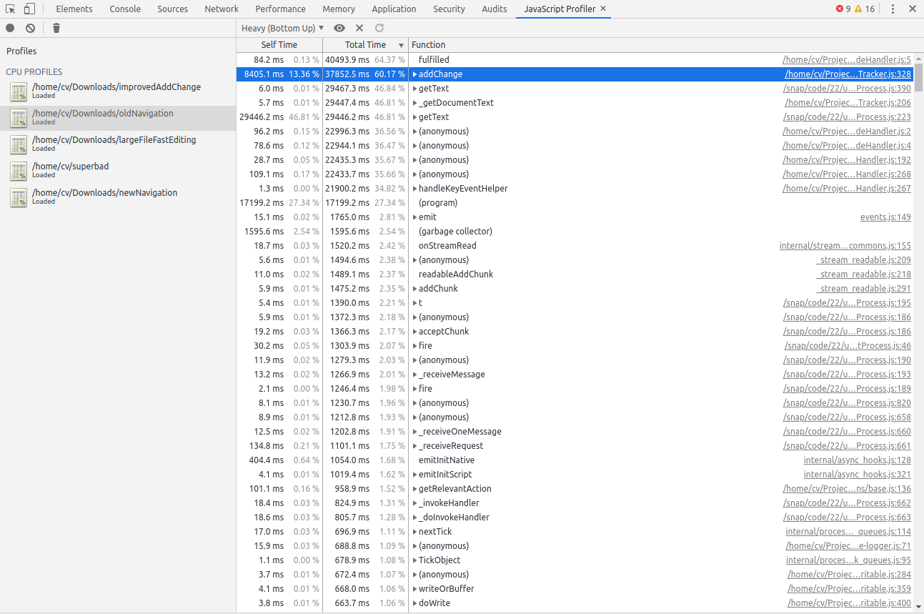The height and width of the screenshot is (614, 924).
Task: Exclude selected function using the X icon
Action: tap(359, 28)
